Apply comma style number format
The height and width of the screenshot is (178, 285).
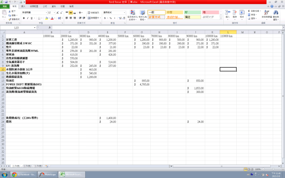point(114,18)
